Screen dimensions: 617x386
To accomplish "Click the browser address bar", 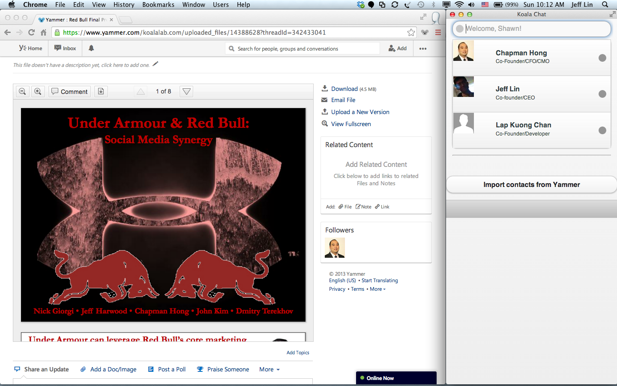I will (x=234, y=33).
